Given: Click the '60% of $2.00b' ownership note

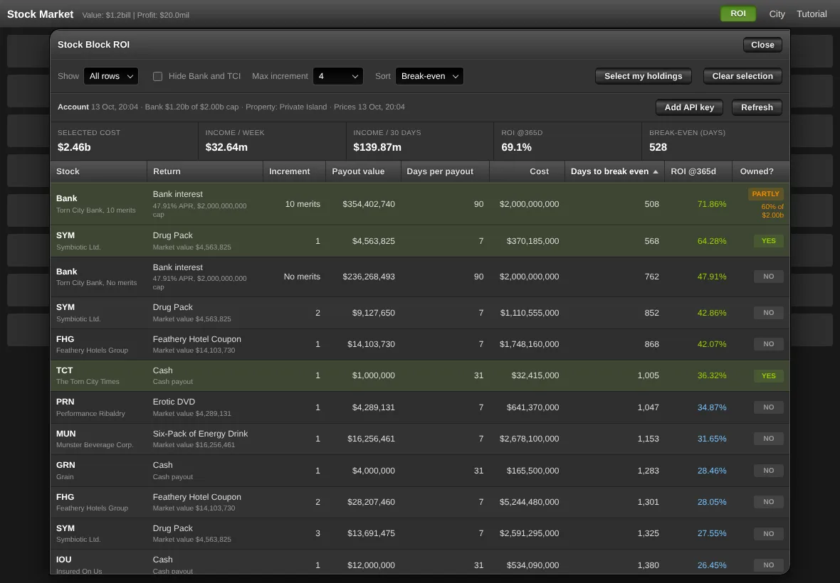Looking at the screenshot, I should 772,210.
